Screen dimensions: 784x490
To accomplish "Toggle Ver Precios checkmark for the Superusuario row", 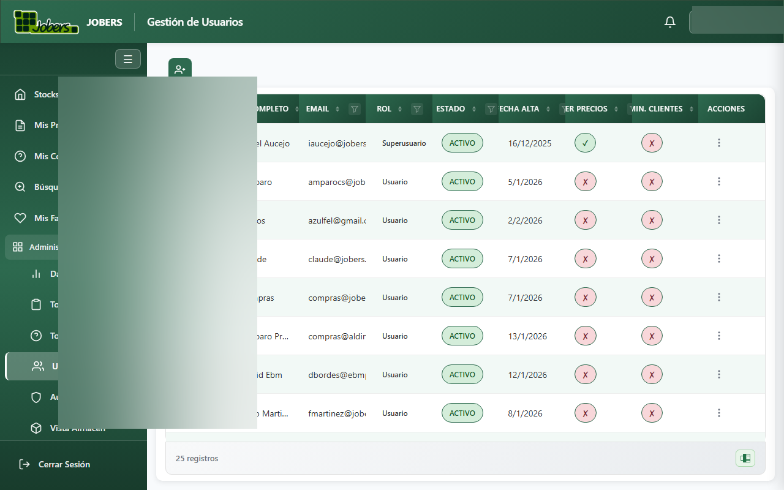I will tap(585, 142).
